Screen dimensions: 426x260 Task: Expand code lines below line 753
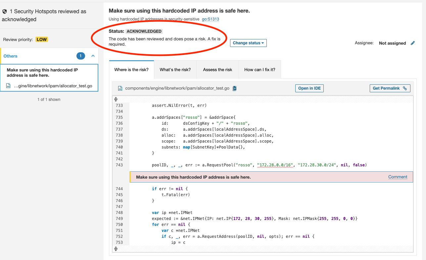(x=116, y=248)
